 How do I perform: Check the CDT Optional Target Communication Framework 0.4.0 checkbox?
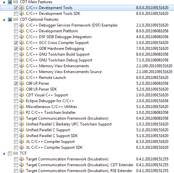[16, 118]
